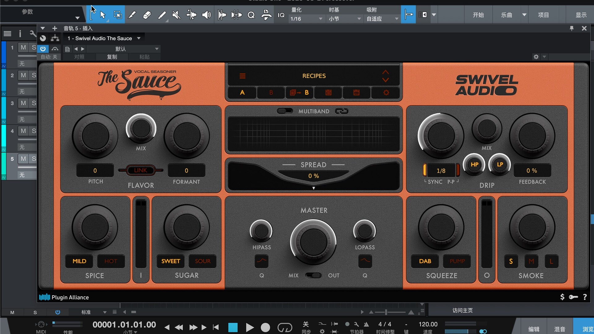This screenshot has height=334, width=594.
Task: Select the PUMP squeeze mode
Action: pyautogui.click(x=457, y=261)
